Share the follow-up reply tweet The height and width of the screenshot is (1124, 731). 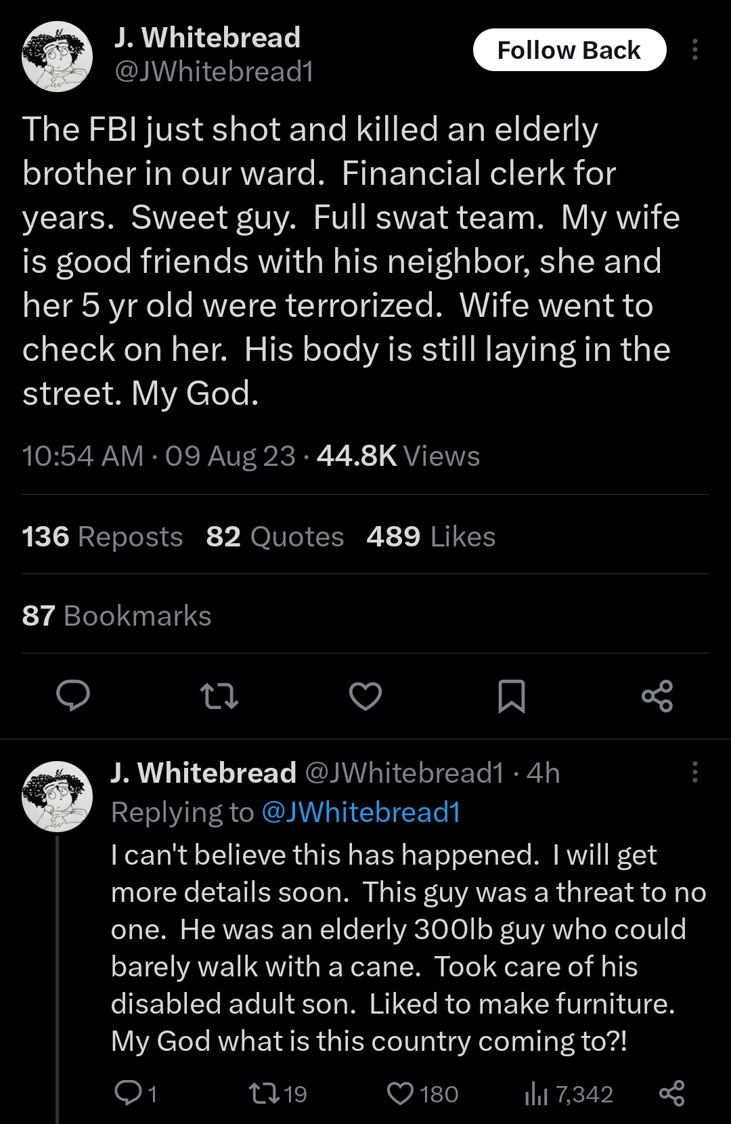pos(671,1093)
